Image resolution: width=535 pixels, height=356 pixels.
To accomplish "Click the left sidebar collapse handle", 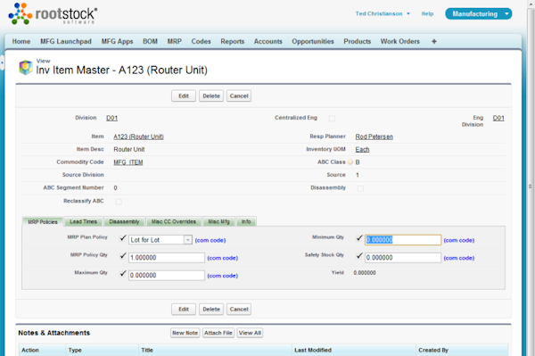I will point(2,62).
